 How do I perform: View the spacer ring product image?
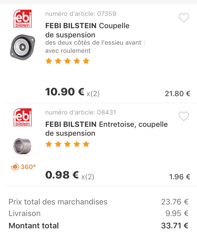(22, 146)
